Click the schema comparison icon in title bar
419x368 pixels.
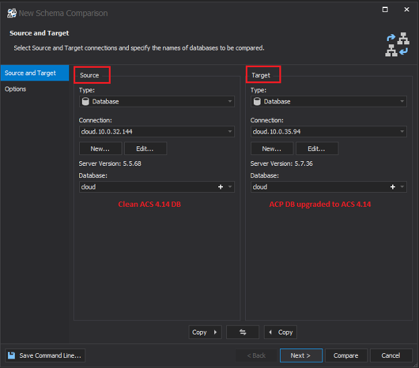point(12,13)
